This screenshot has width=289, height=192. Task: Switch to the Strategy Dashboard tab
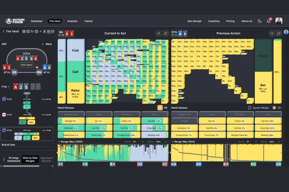[x=14, y=159]
